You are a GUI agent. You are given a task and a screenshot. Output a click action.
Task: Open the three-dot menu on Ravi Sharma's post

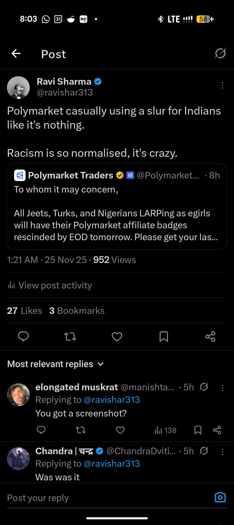tap(222, 85)
